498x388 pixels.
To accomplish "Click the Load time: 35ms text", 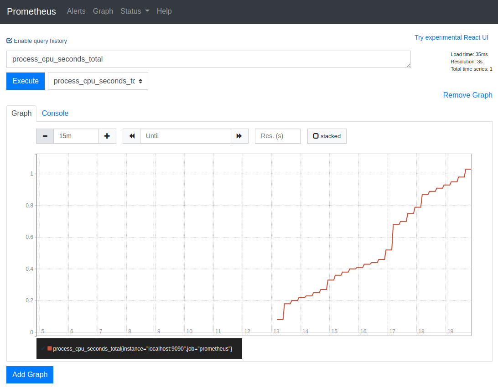I will pos(469,54).
